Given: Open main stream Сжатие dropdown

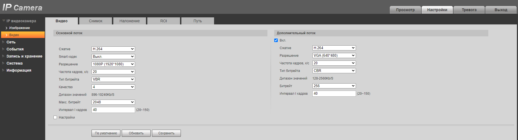Looking at the screenshot, I should [113, 49].
